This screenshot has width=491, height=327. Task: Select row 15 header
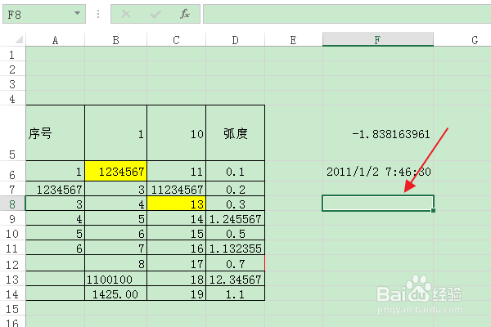[x=12, y=308]
